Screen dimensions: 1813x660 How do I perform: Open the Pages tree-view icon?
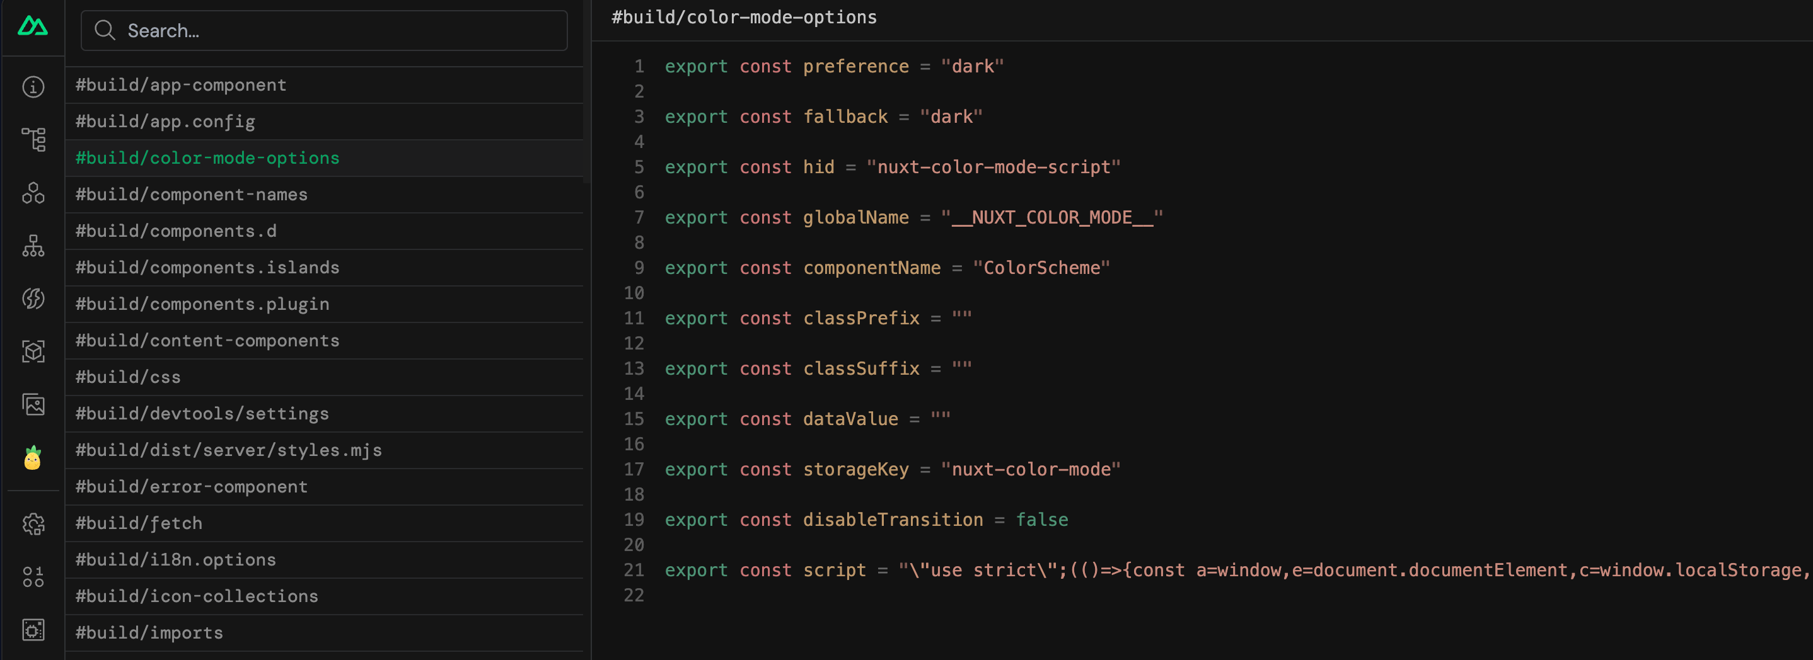click(x=33, y=140)
